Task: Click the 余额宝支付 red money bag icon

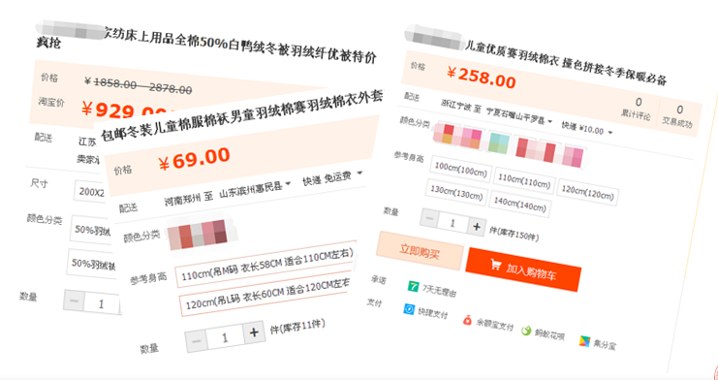Action: [467, 320]
